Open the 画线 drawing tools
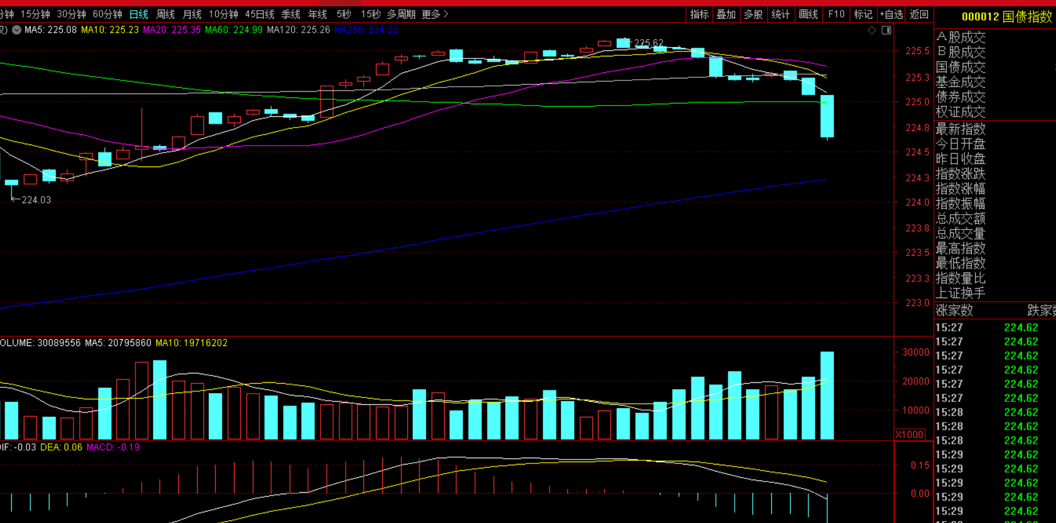 coord(808,14)
